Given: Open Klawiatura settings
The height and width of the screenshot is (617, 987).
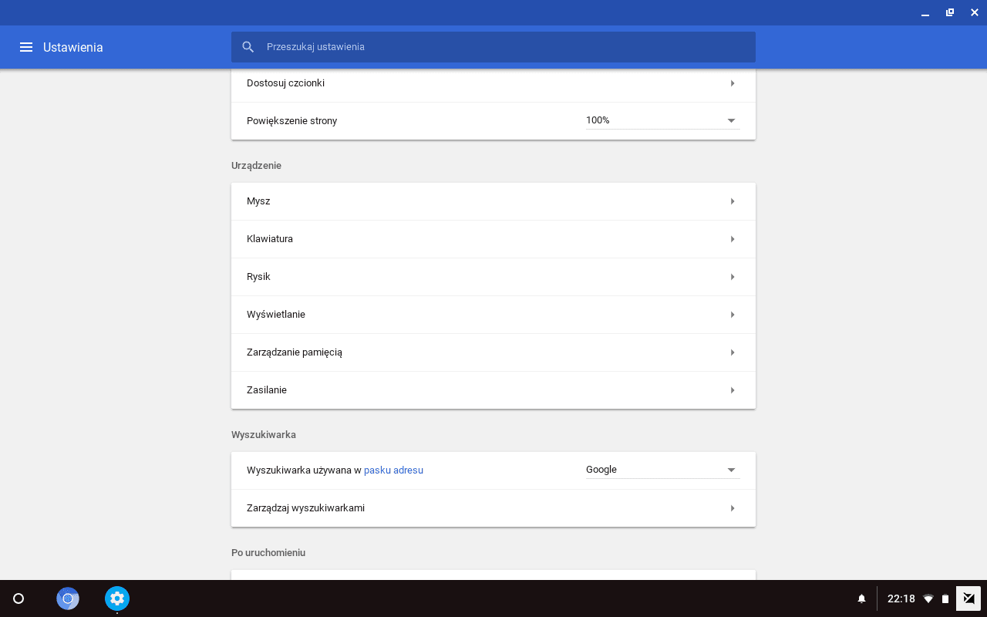Looking at the screenshot, I should click(493, 239).
